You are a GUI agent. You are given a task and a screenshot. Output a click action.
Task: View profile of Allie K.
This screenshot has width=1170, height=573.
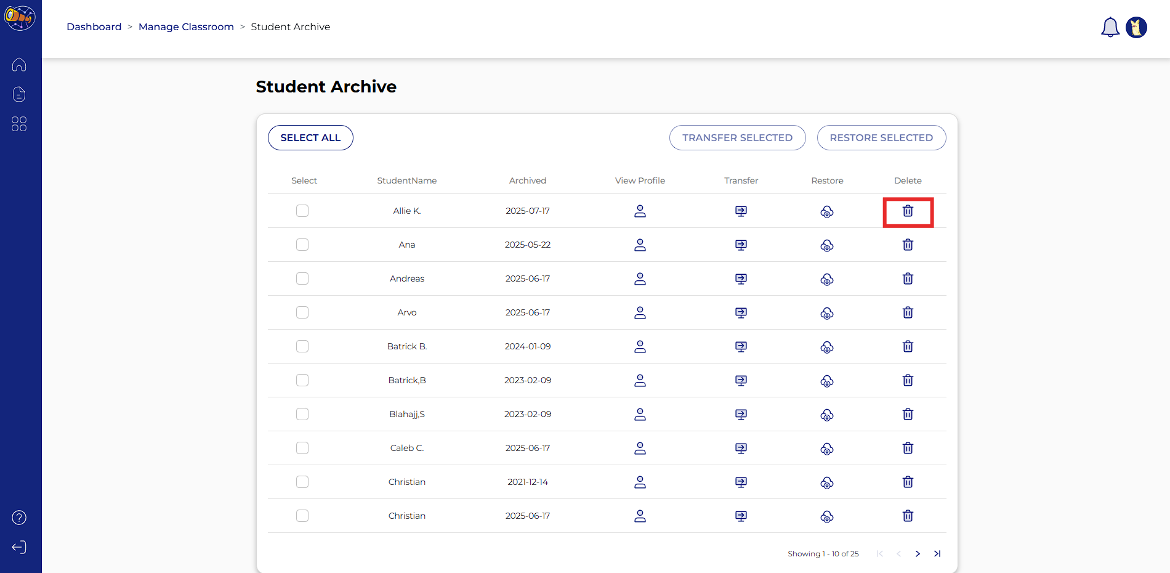click(x=640, y=211)
